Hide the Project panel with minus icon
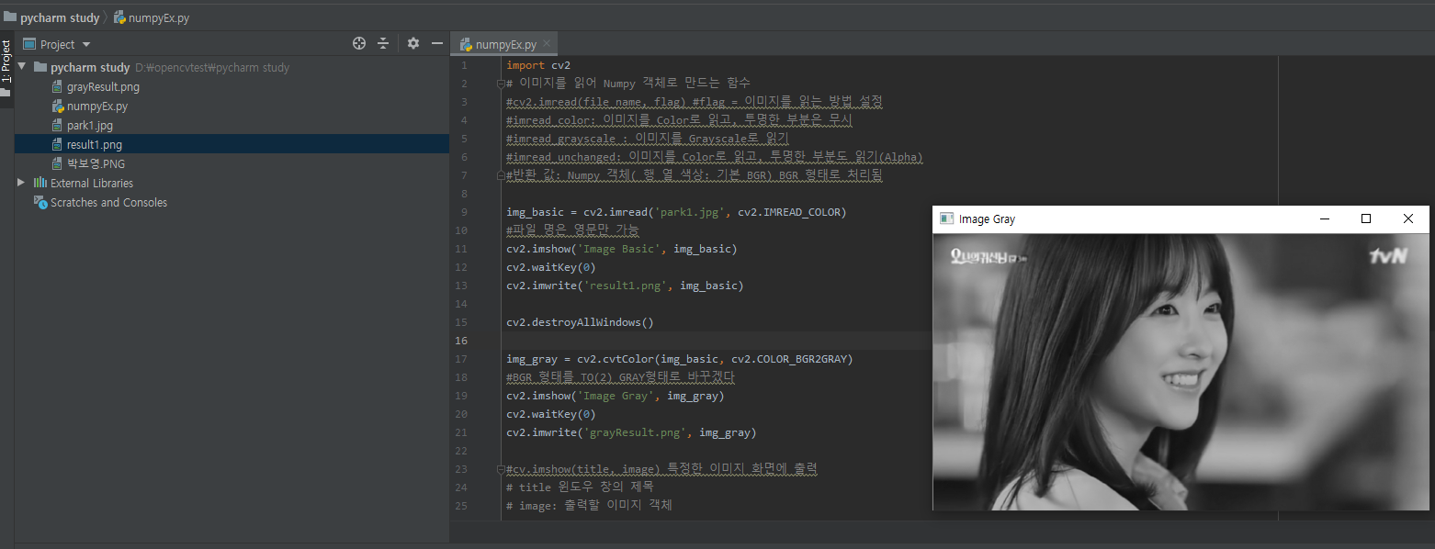This screenshot has height=549, width=1435. click(437, 43)
